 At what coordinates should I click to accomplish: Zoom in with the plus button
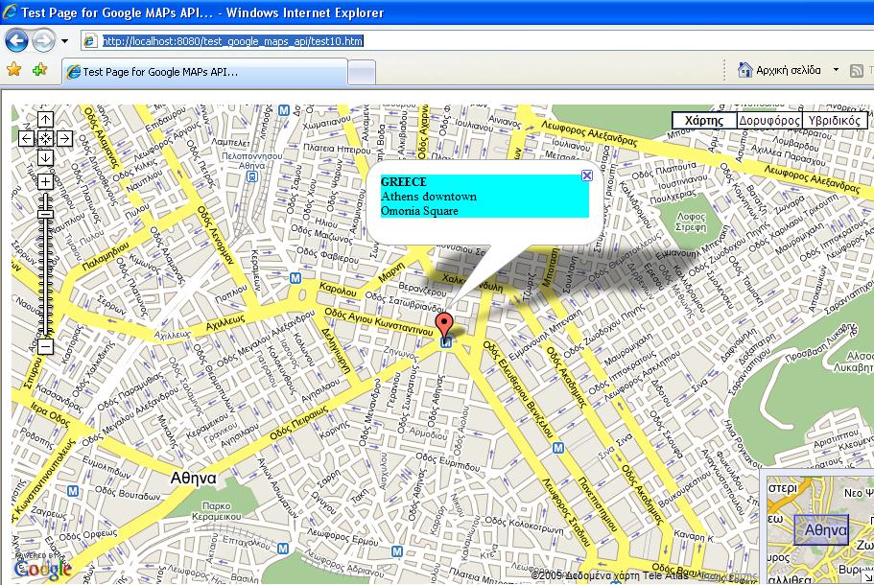coord(45,181)
